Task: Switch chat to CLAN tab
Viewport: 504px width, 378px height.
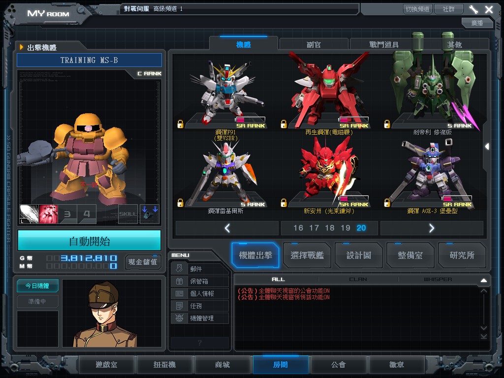Action: click(358, 280)
